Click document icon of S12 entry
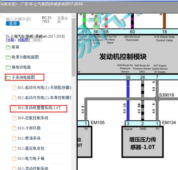178x170 pixels. click(x=14, y=148)
